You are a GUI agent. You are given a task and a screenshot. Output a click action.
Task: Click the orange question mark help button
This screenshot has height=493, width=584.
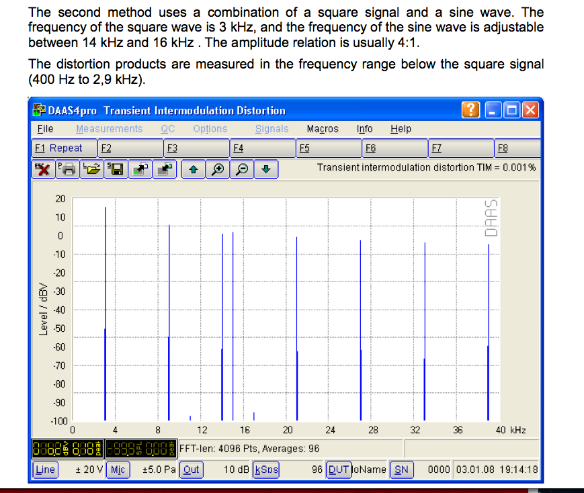(471, 110)
